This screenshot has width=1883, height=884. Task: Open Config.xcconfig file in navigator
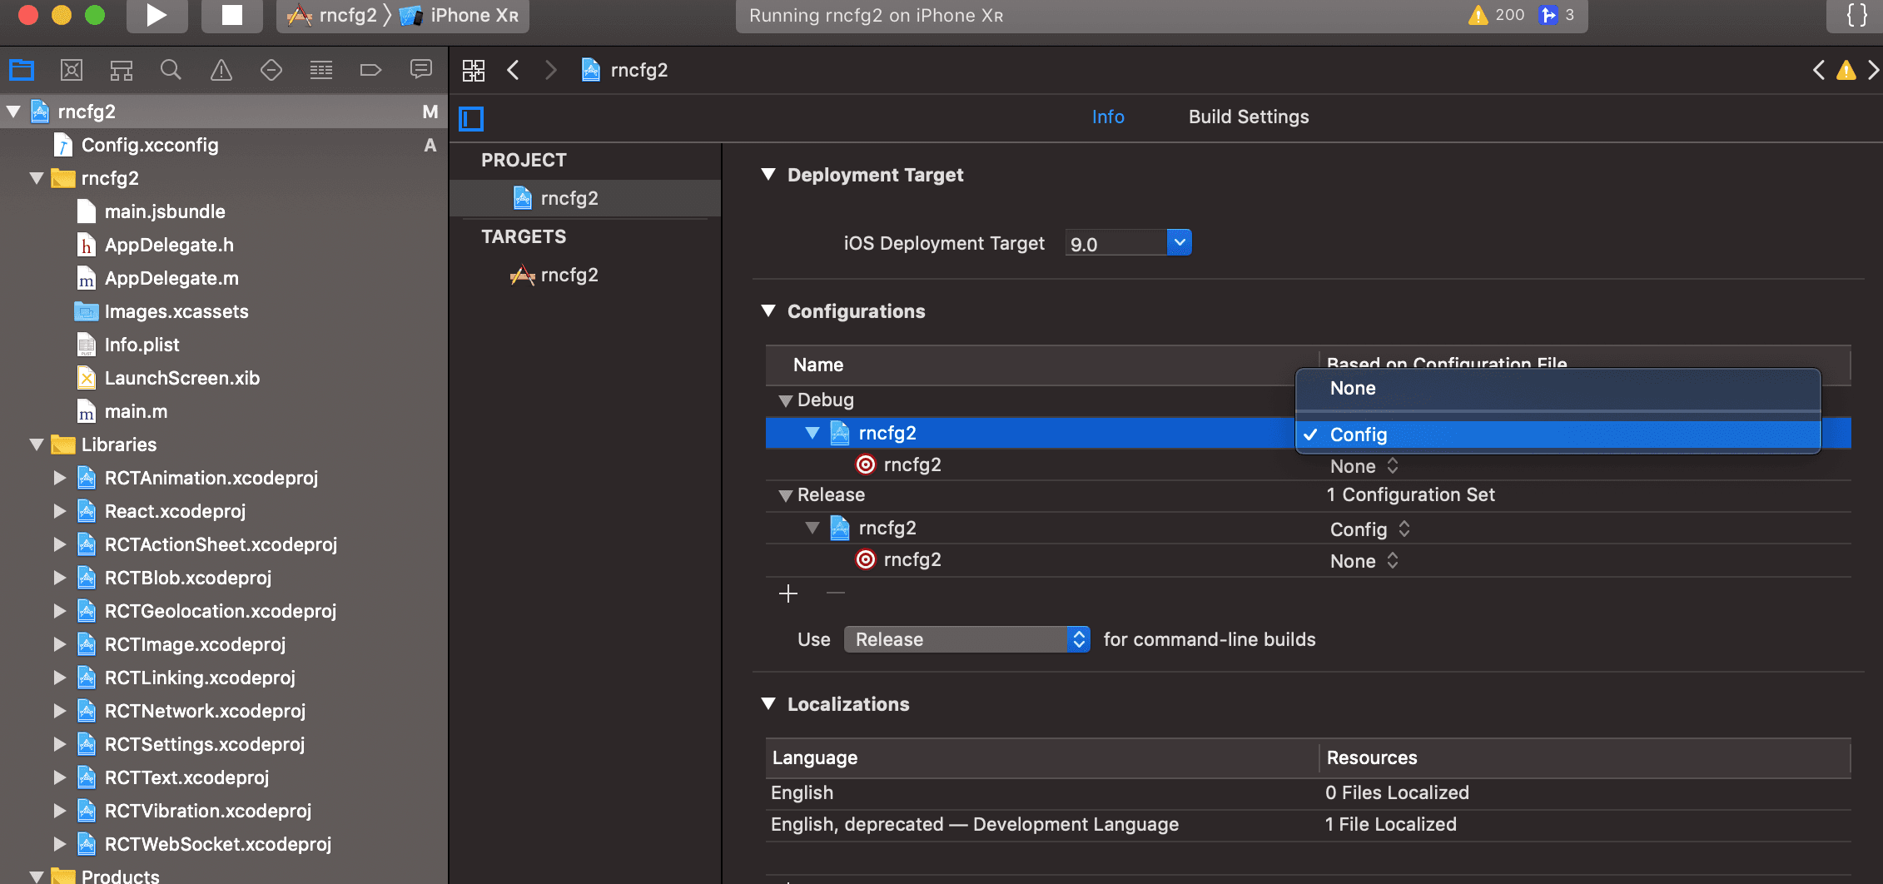pyautogui.click(x=150, y=146)
